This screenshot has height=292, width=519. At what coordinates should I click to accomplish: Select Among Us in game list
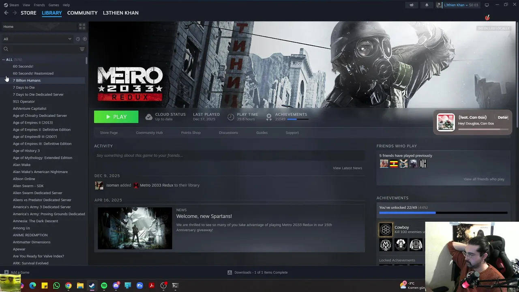pos(21,228)
